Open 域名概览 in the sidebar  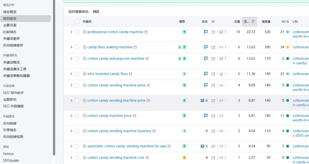coord(10,12)
